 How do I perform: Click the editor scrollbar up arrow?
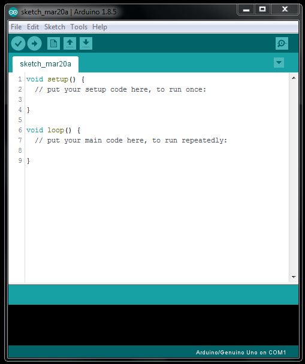[x=294, y=78]
